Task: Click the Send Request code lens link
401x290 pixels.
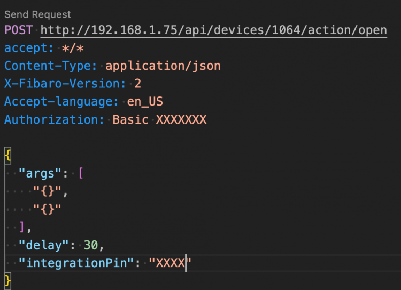Action: [x=37, y=14]
